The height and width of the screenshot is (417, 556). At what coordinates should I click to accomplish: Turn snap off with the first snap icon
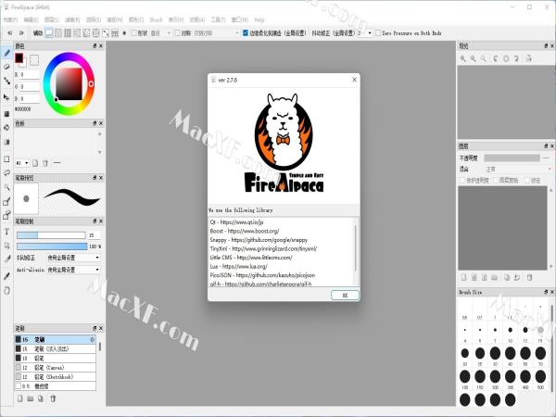tap(49, 33)
